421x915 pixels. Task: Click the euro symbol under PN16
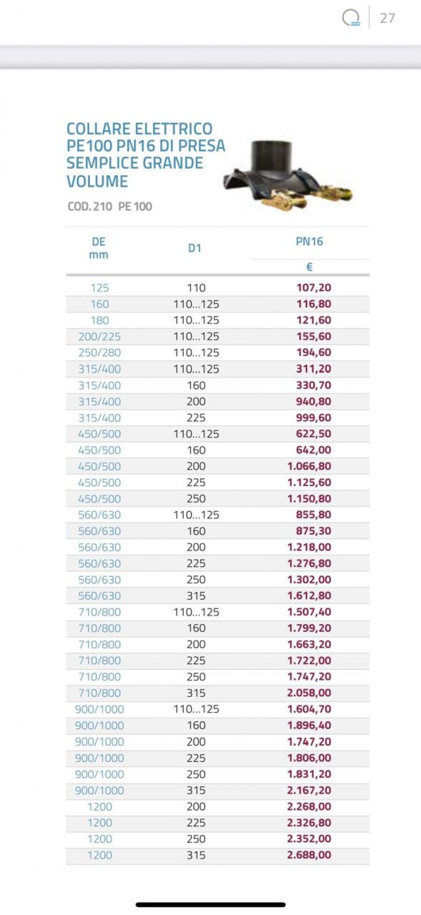[x=309, y=267]
